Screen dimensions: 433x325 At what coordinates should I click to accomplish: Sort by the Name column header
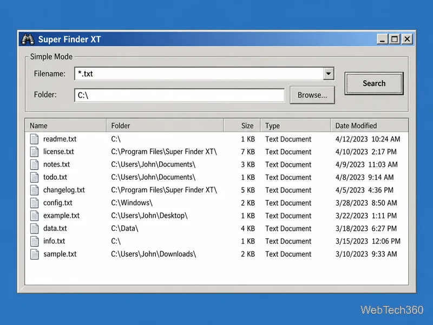pyautogui.click(x=65, y=126)
